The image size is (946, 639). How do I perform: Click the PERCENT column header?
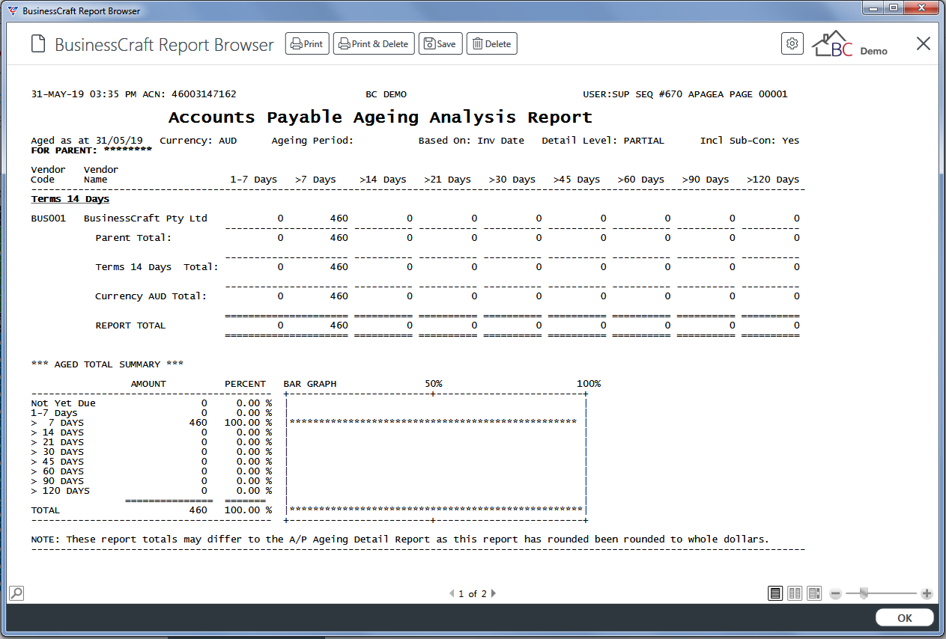(x=245, y=384)
